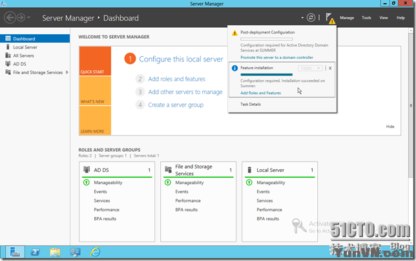Screen dimensions: 416x261
Task: Click the Local Server sidebar icon
Action: [x=8, y=47]
